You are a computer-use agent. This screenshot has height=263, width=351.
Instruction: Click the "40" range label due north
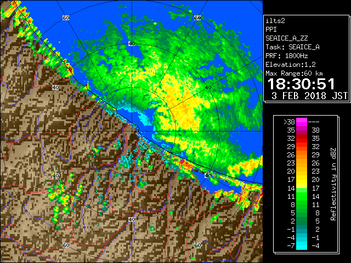click(x=132, y=43)
